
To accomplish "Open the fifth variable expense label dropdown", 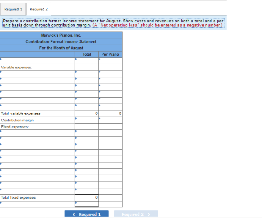I will pyautogui.click(x=37, y=100).
